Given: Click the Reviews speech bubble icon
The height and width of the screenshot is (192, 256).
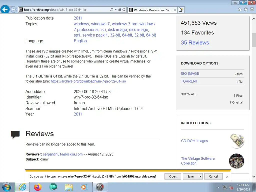Looking at the screenshot, I should 15,134.
